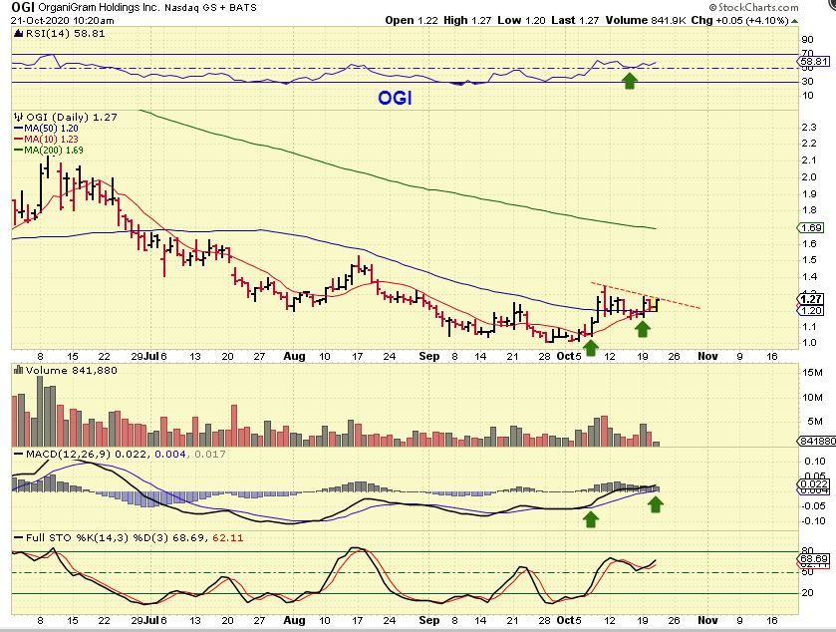Click the MA(50) 1.20 legend entry

(x=51, y=129)
